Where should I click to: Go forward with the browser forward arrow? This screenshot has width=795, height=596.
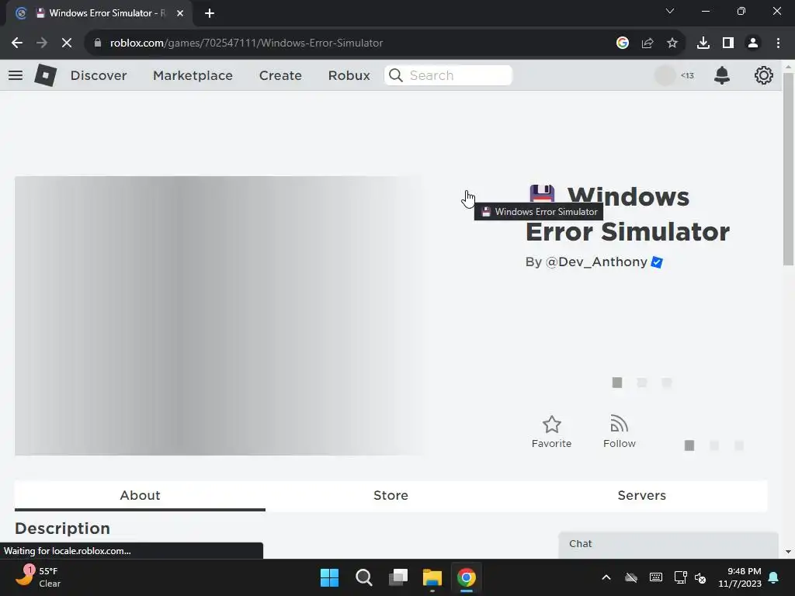coord(42,43)
